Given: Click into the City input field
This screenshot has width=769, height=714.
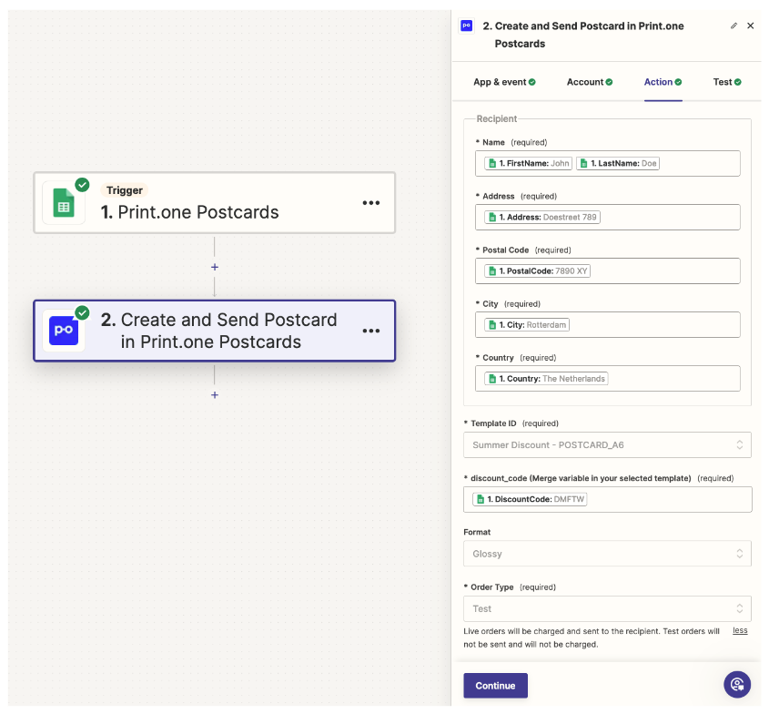Looking at the screenshot, I should pyautogui.click(x=608, y=325).
